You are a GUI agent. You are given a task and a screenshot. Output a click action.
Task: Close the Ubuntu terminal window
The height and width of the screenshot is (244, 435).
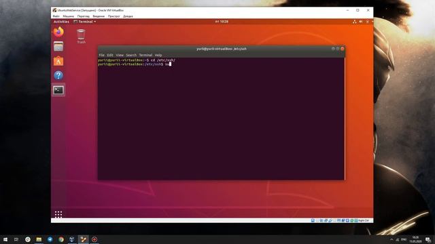[x=343, y=49]
